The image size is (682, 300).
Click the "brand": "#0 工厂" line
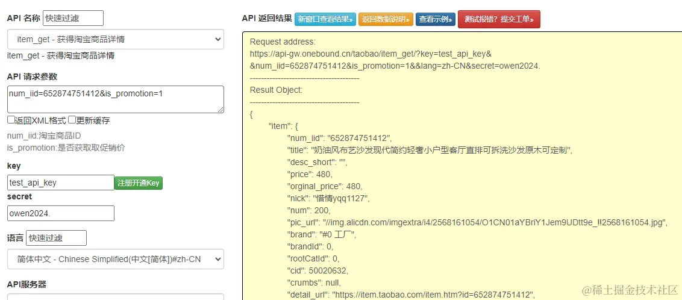[x=322, y=234]
